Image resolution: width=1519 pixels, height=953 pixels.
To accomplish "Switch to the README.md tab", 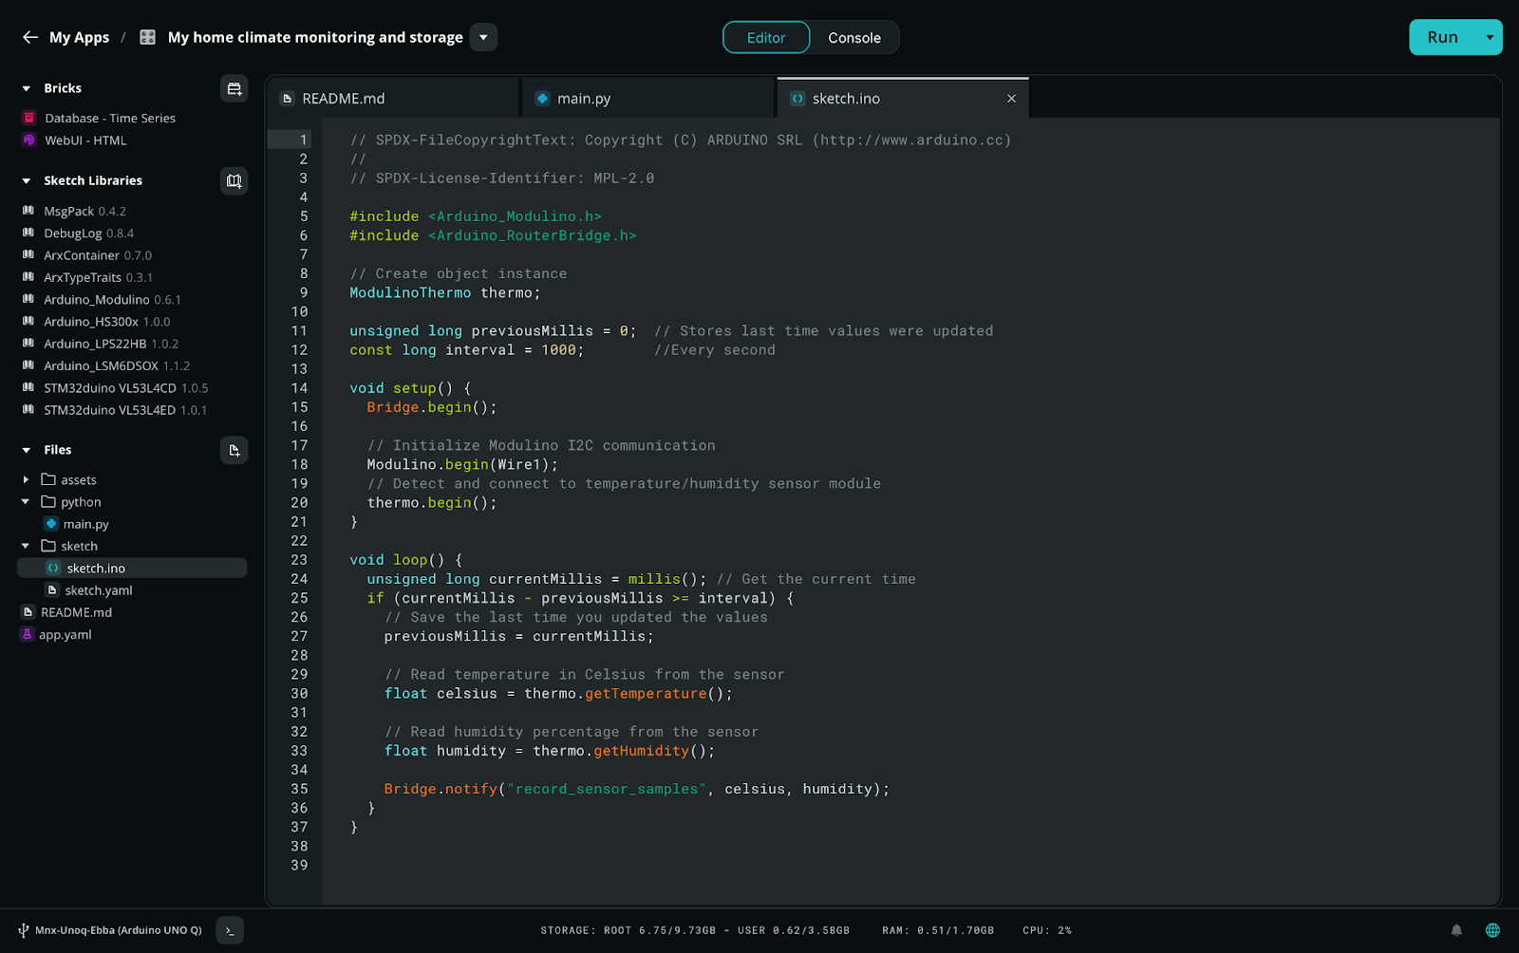I will tap(342, 97).
